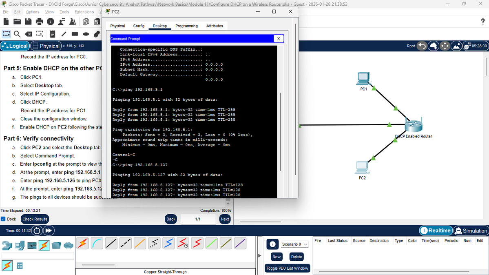Select the Components category icon
This screenshot has width=489, height=275.
coord(32,246)
